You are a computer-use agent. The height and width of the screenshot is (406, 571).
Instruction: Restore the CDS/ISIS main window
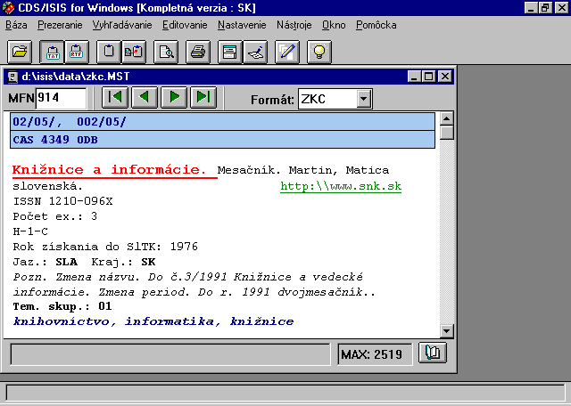pos(545,8)
